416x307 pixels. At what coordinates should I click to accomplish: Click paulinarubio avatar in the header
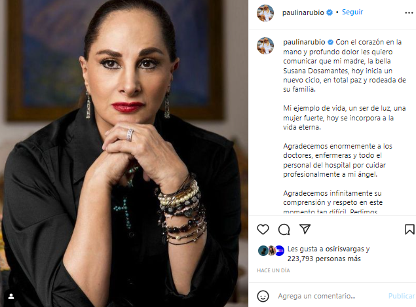(265, 12)
